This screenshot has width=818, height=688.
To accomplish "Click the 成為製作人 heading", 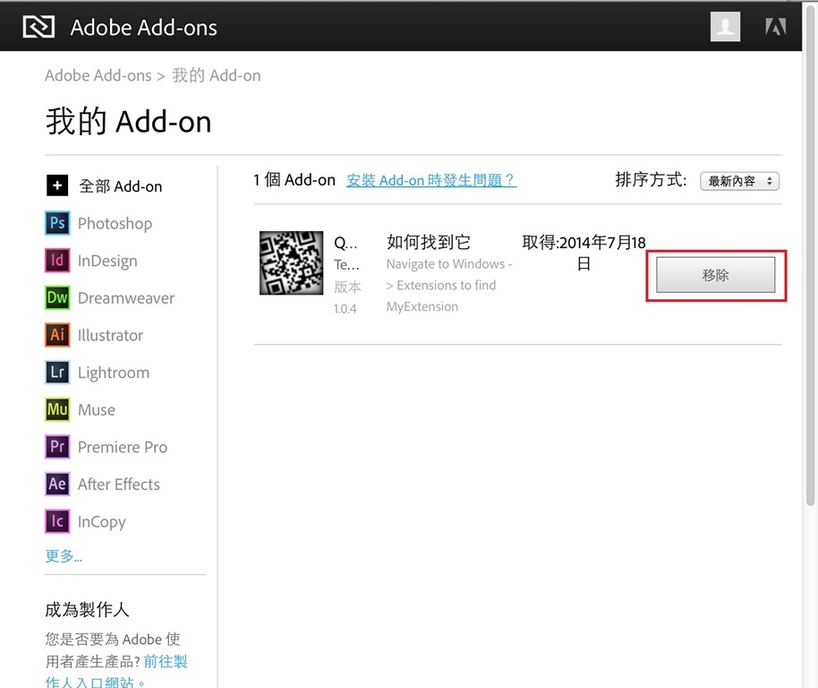I will point(87,610).
